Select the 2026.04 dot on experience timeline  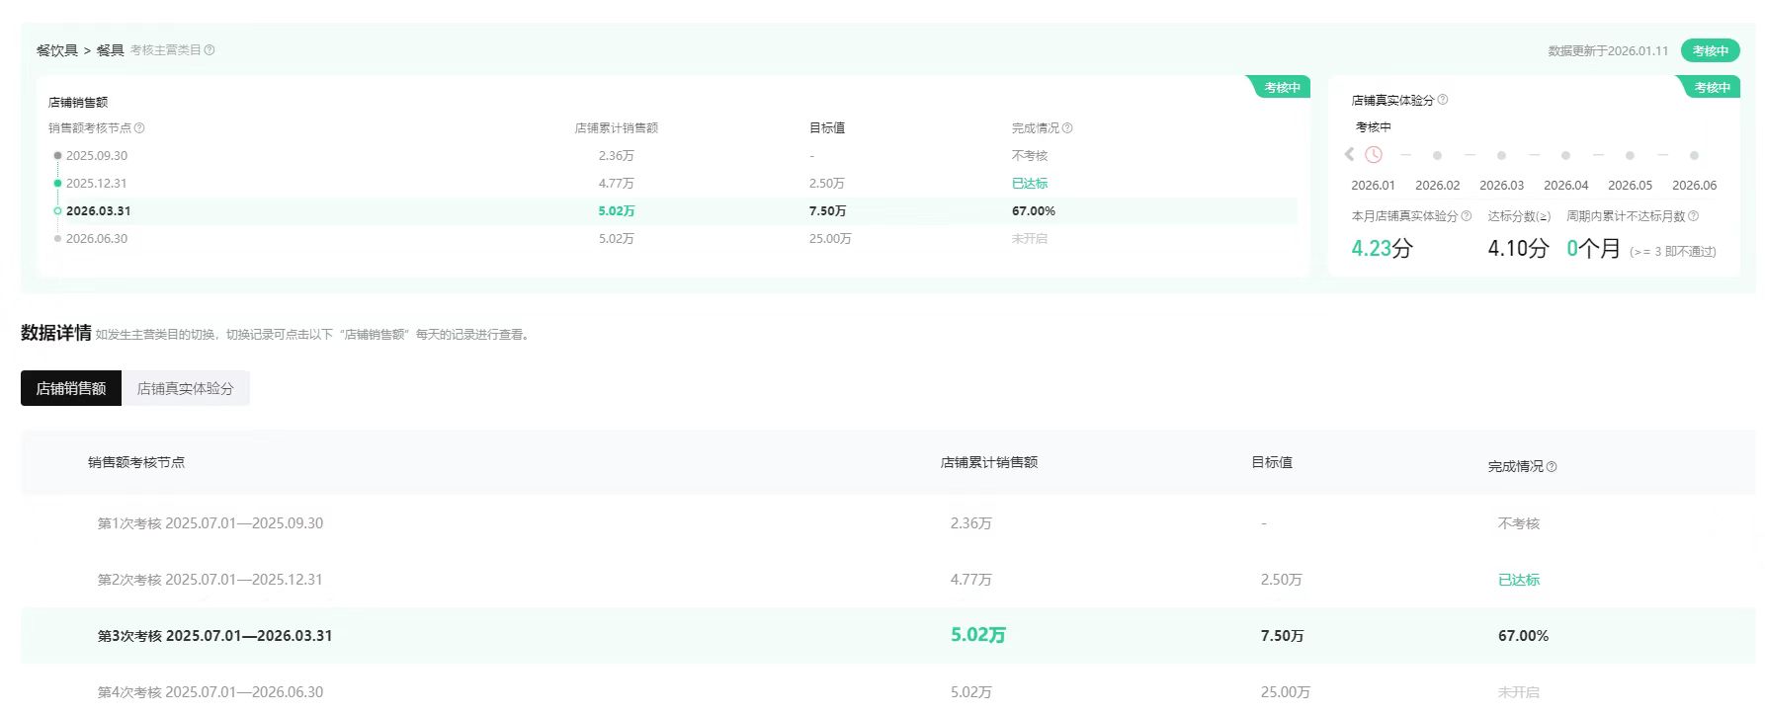tap(1565, 156)
